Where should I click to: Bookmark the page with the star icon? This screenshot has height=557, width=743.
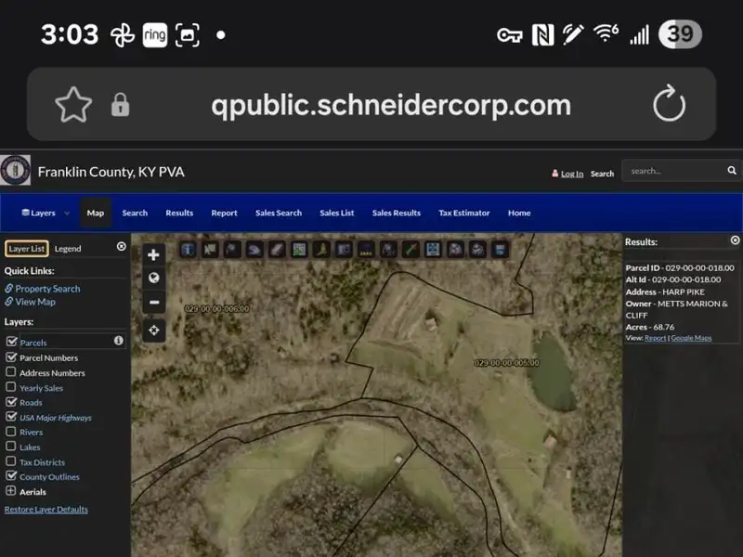[73, 105]
